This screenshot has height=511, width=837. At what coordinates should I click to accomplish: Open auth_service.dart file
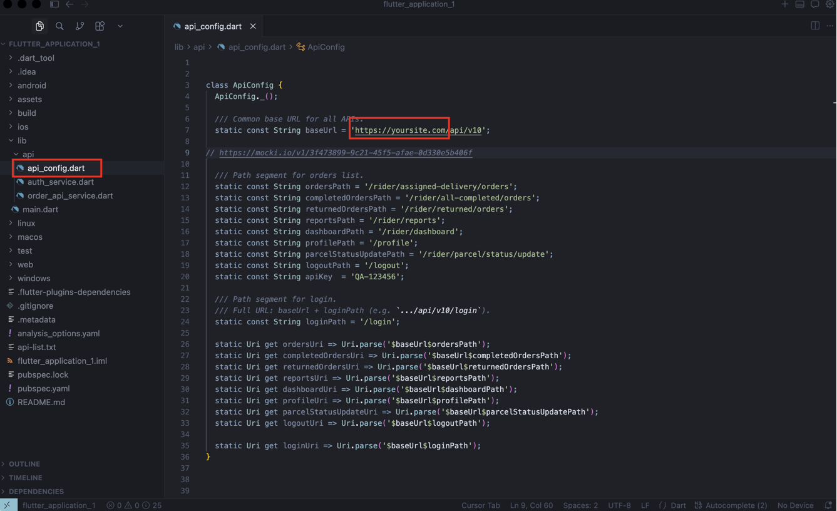[60, 182]
